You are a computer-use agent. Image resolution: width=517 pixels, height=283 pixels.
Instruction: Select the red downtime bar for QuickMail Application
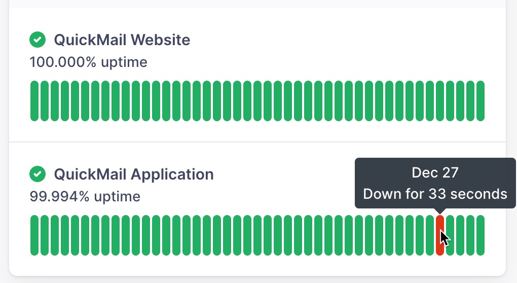click(440, 235)
